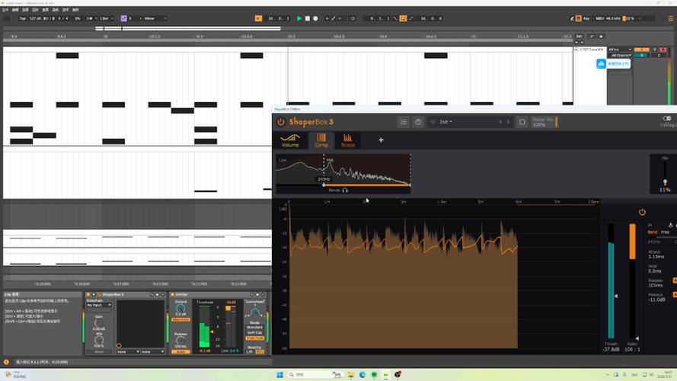Viewport: 677px width, 381px height.
Task: Toggle the red track arm button
Action: pos(663,50)
